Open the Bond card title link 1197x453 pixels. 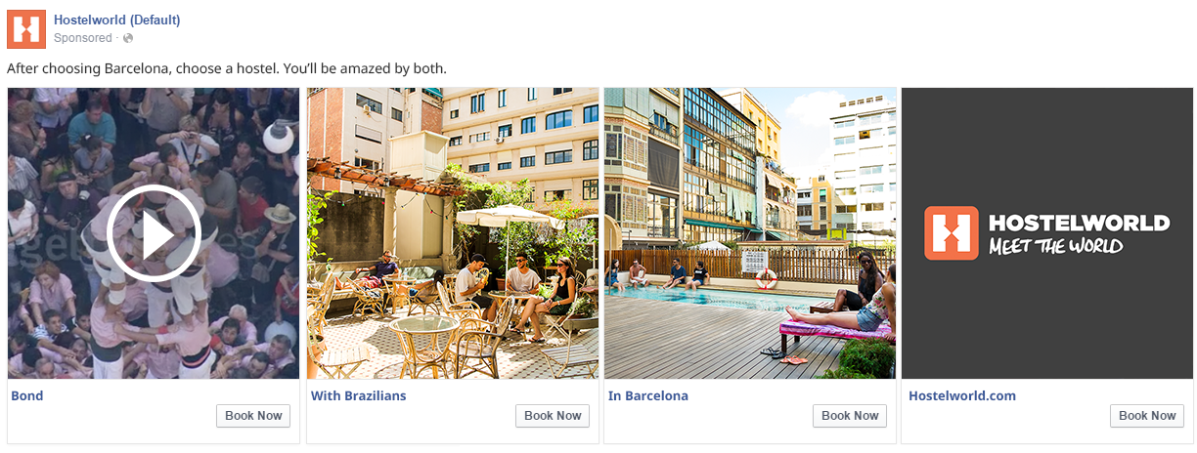tap(27, 395)
